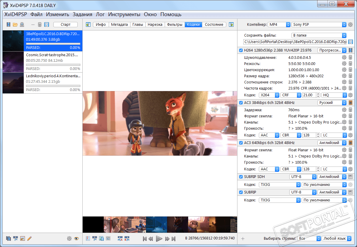Open gear settings for Задержка
This screenshot has width=357, height=247.
point(344,110)
